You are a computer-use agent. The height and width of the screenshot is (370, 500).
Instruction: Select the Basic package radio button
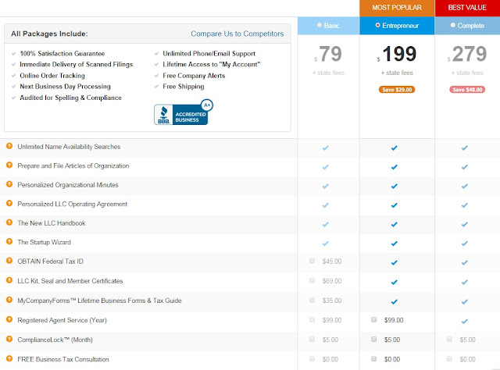320,25
